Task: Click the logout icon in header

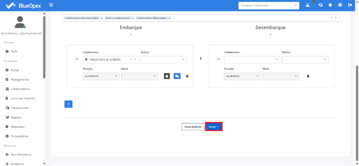Action: [x=350, y=5]
